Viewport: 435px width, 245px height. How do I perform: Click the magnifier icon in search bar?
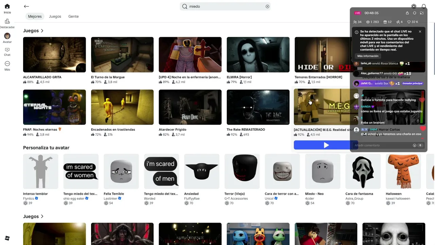(x=185, y=6)
